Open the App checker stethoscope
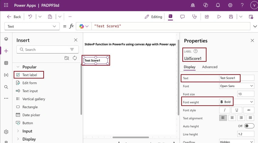 (195, 17)
